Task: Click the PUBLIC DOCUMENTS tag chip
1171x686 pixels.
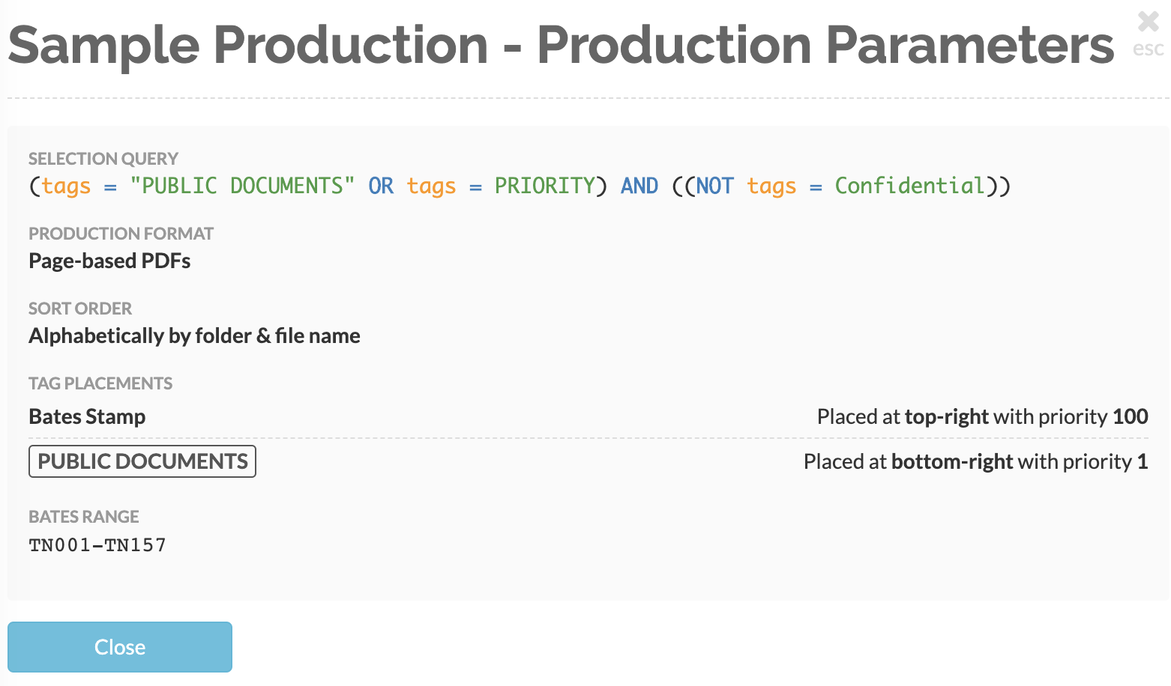Action: [x=142, y=461]
